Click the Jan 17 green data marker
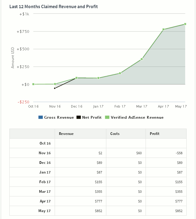This screenshot has width=196, height=219. pos(98,78)
